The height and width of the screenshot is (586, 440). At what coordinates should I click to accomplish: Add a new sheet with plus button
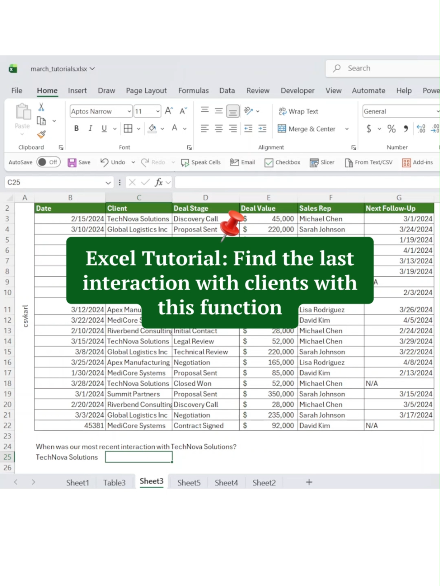[x=309, y=482]
